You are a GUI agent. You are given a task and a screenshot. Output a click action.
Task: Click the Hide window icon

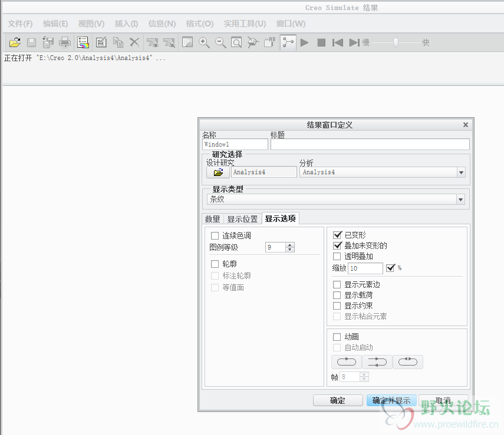[x=169, y=42]
